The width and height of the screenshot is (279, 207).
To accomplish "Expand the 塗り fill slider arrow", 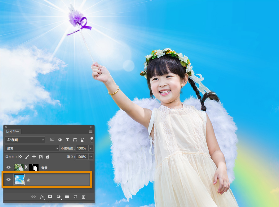I will 91,157.
